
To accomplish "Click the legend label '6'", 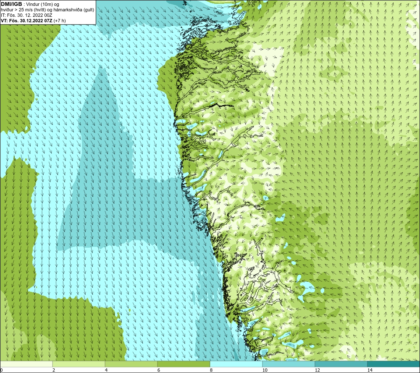I will pyautogui.click(x=159, y=370).
